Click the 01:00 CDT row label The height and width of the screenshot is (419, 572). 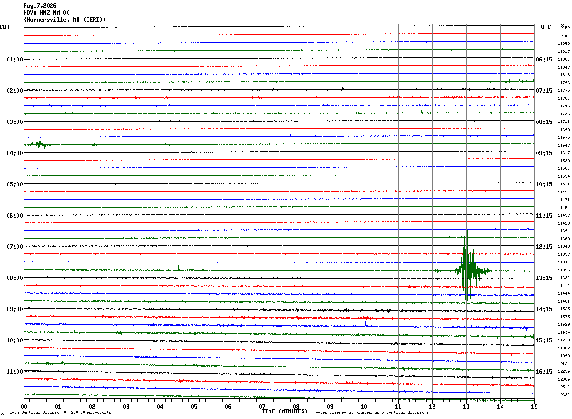(x=14, y=60)
